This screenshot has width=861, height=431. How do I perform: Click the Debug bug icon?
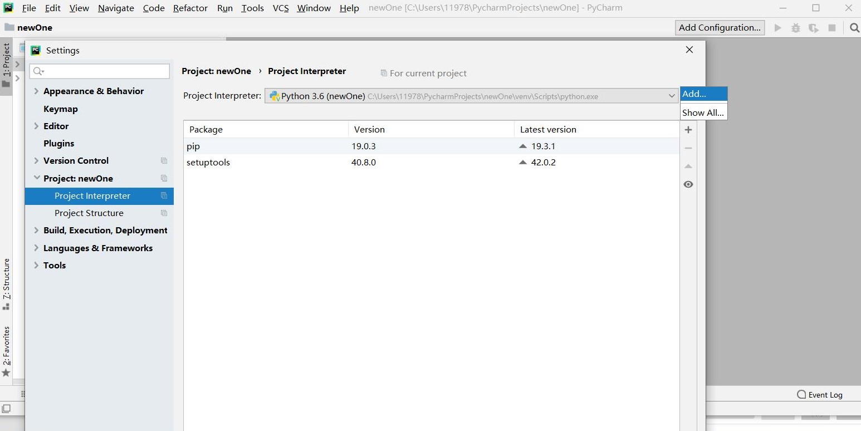click(x=796, y=28)
